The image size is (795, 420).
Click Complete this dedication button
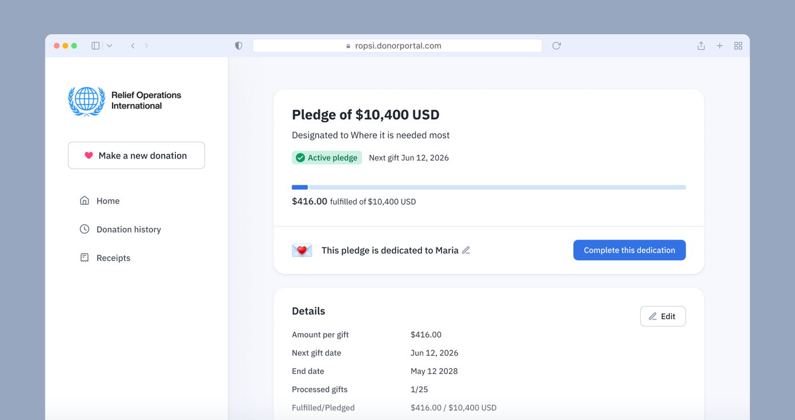tap(629, 250)
